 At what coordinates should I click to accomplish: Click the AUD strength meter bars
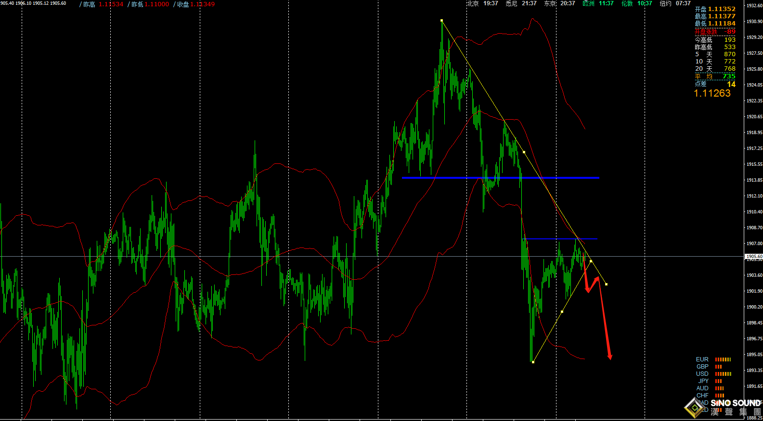click(x=719, y=388)
